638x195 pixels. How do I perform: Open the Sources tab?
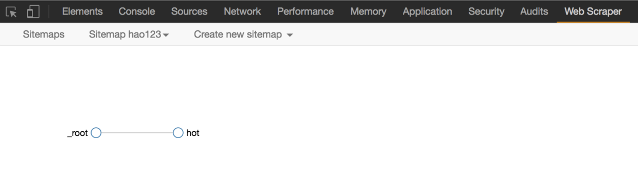point(189,11)
